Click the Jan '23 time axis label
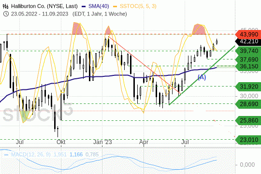 point(102,142)
